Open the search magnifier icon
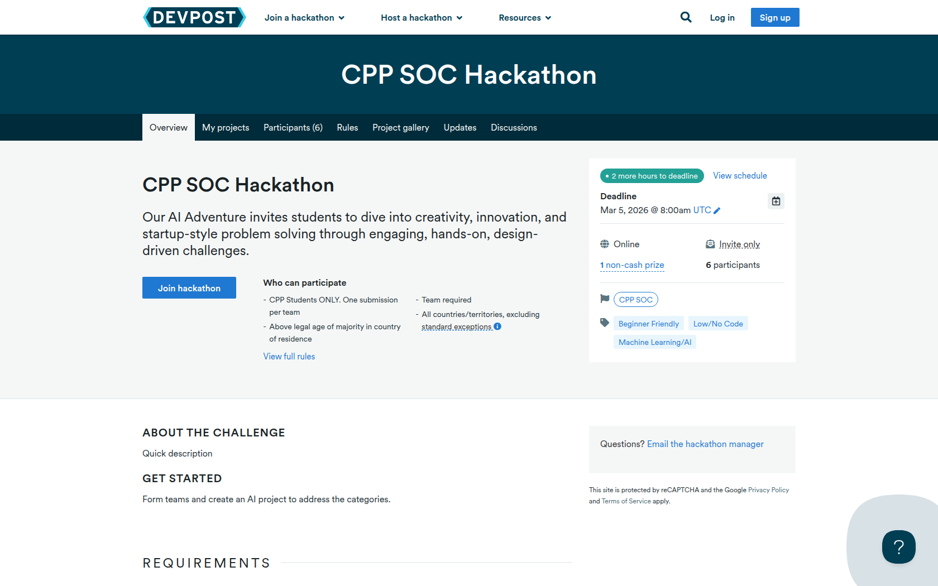This screenshot has height=586, width=938. 686,17
